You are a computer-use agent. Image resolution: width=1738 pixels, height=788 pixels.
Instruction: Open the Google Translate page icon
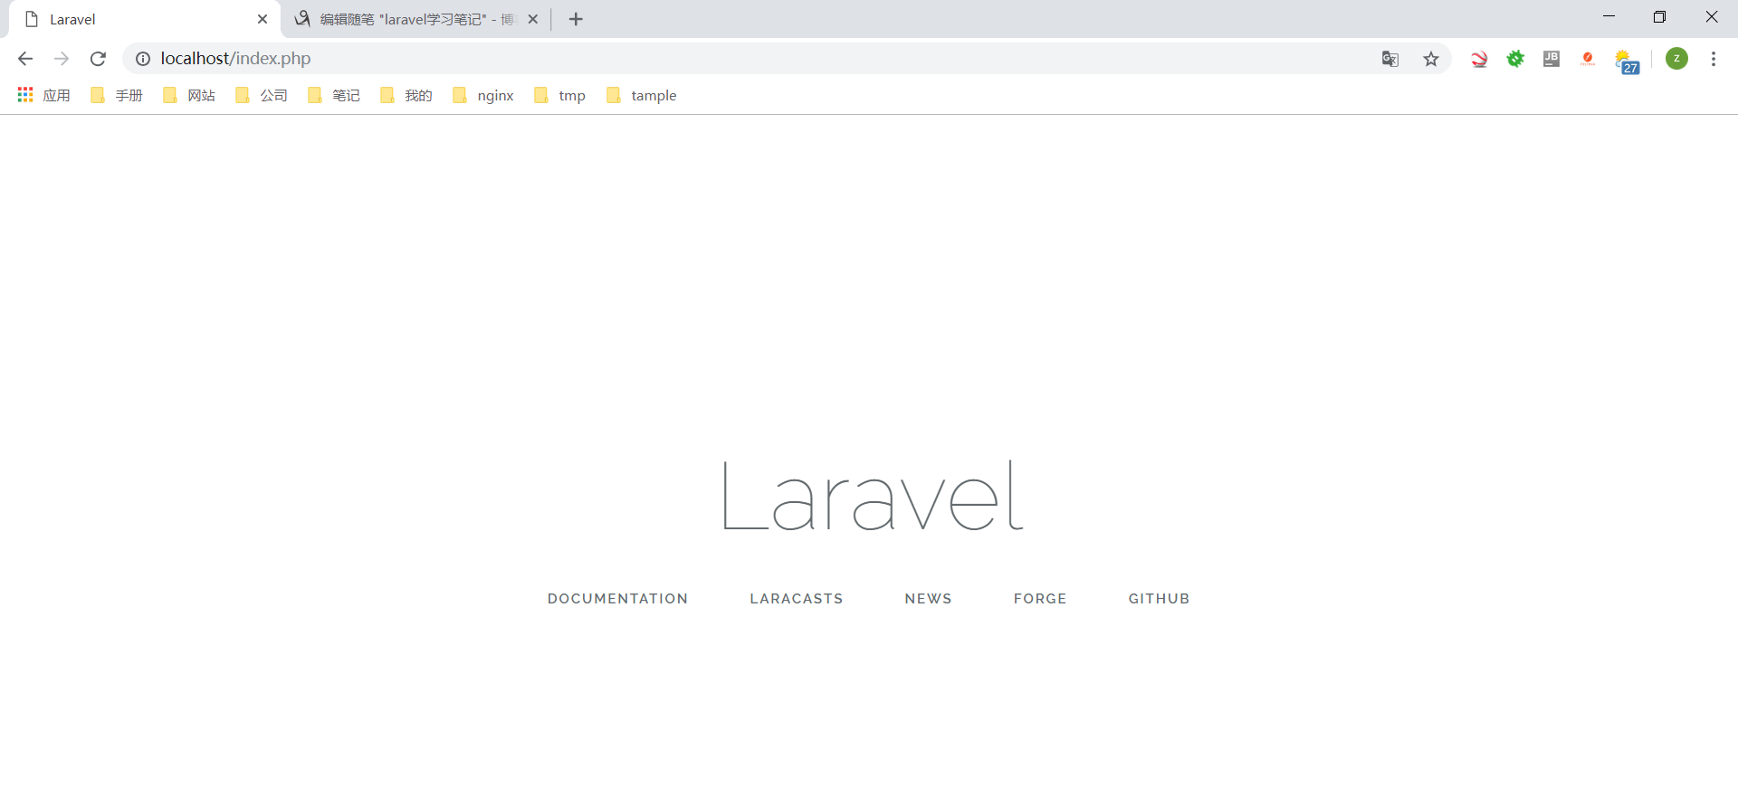tap(1390, 59)
